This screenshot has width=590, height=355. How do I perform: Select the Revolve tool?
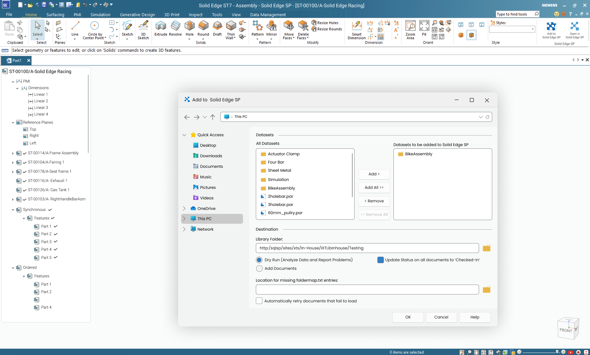click(x=175, y=28)
